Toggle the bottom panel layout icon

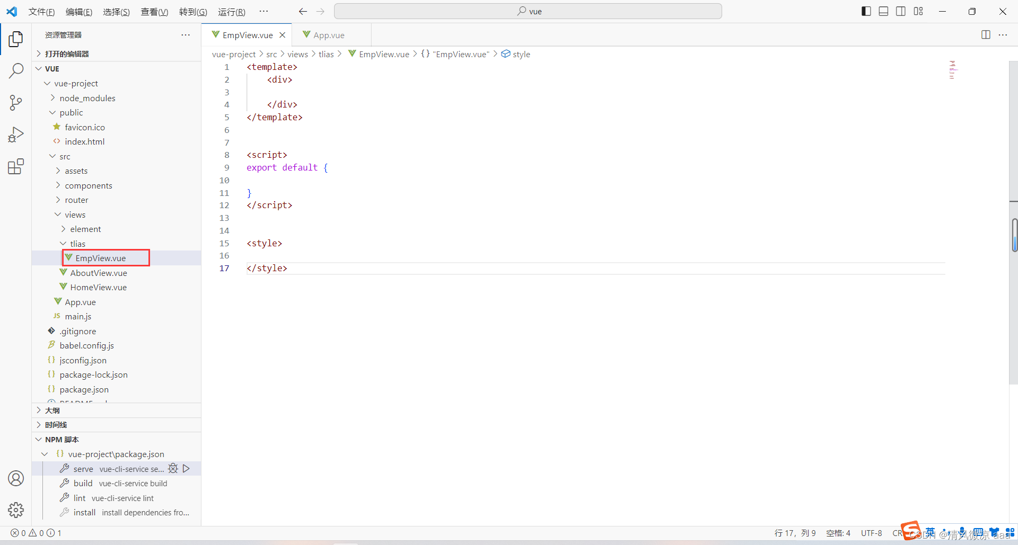click(883, 11)
